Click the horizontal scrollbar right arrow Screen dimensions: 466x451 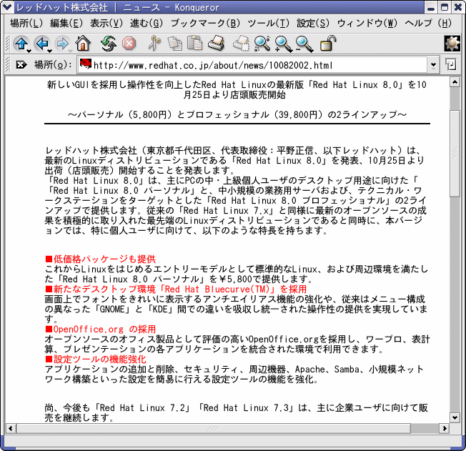pos(445,428)
